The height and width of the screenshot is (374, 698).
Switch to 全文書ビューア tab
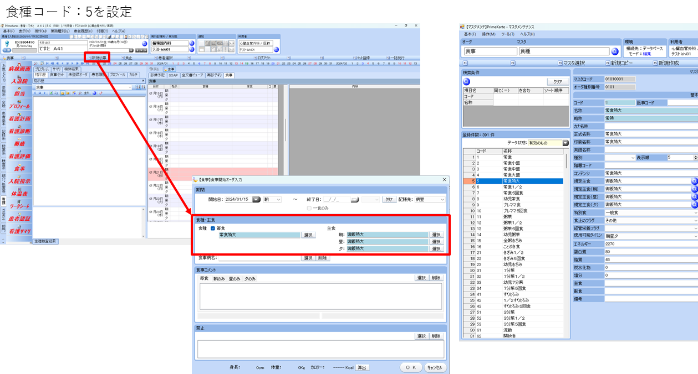[x=192, y=75]
